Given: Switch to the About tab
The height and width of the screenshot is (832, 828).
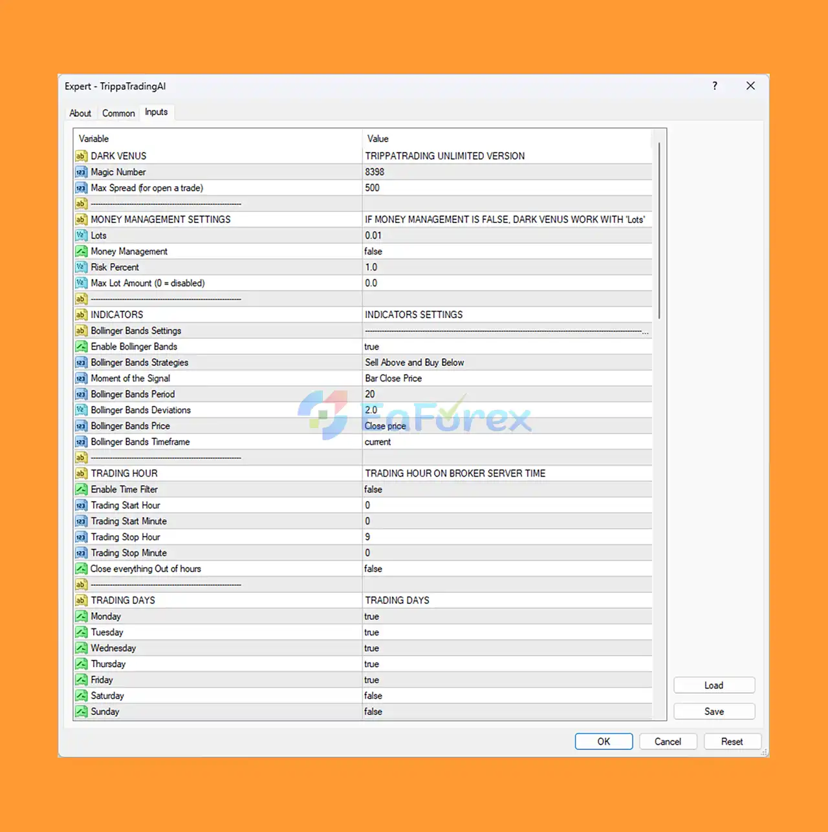Looking at the screenshot, I should (80, 113).
